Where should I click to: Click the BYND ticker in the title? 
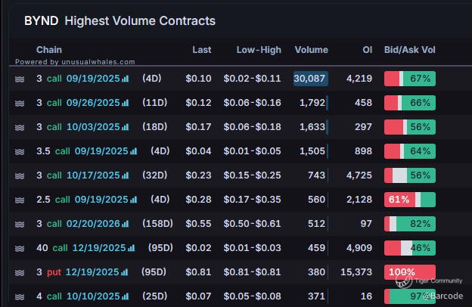(41, 21)
